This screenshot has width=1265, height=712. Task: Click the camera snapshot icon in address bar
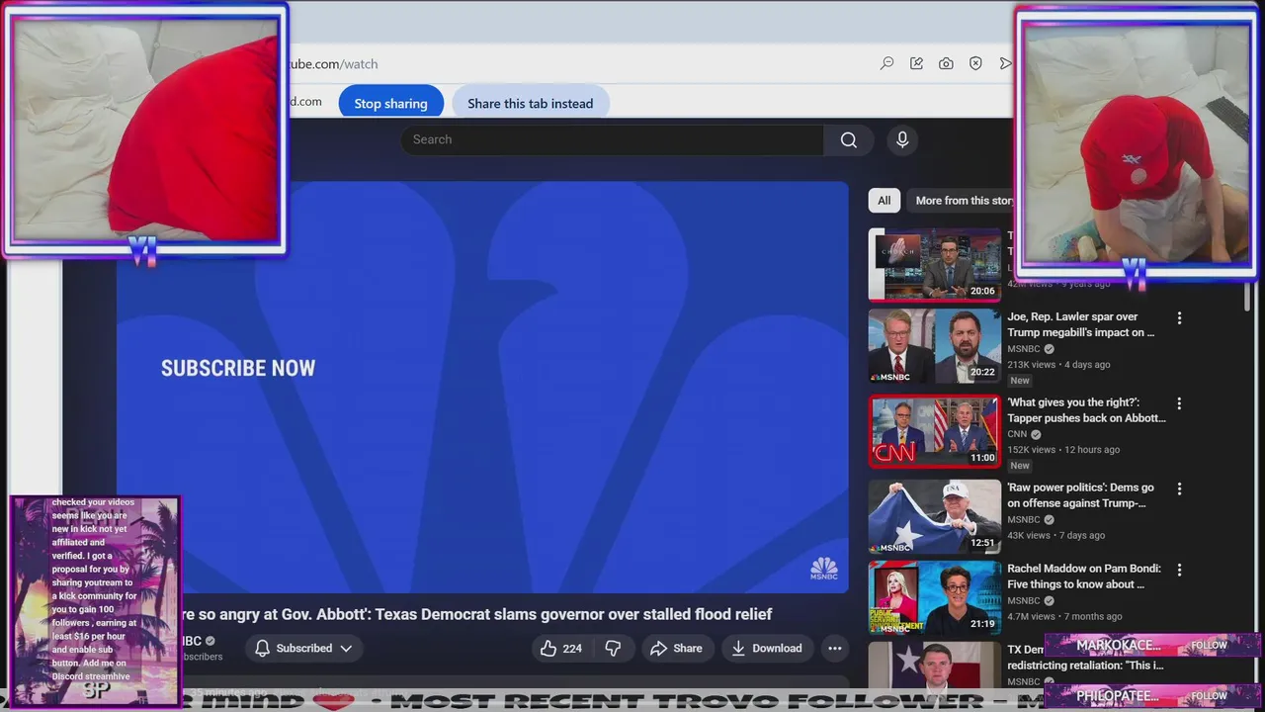[x=946, y=63]
